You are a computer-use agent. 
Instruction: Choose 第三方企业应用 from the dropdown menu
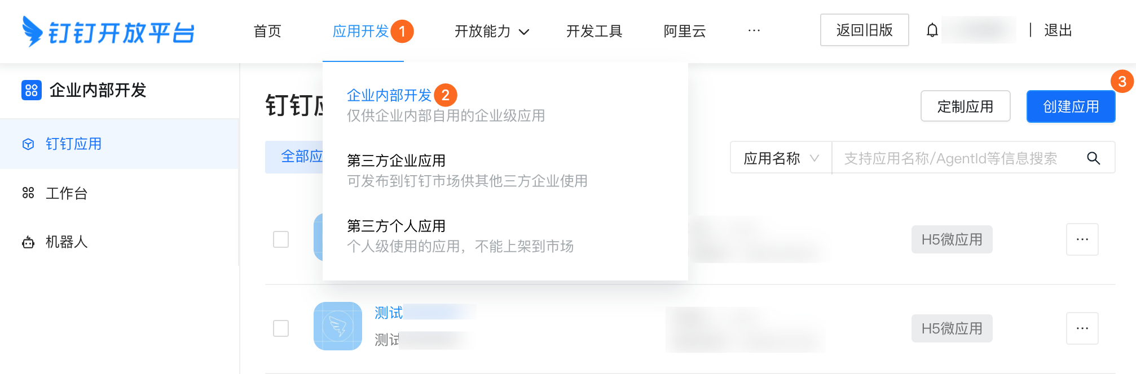tap(396, 161)
